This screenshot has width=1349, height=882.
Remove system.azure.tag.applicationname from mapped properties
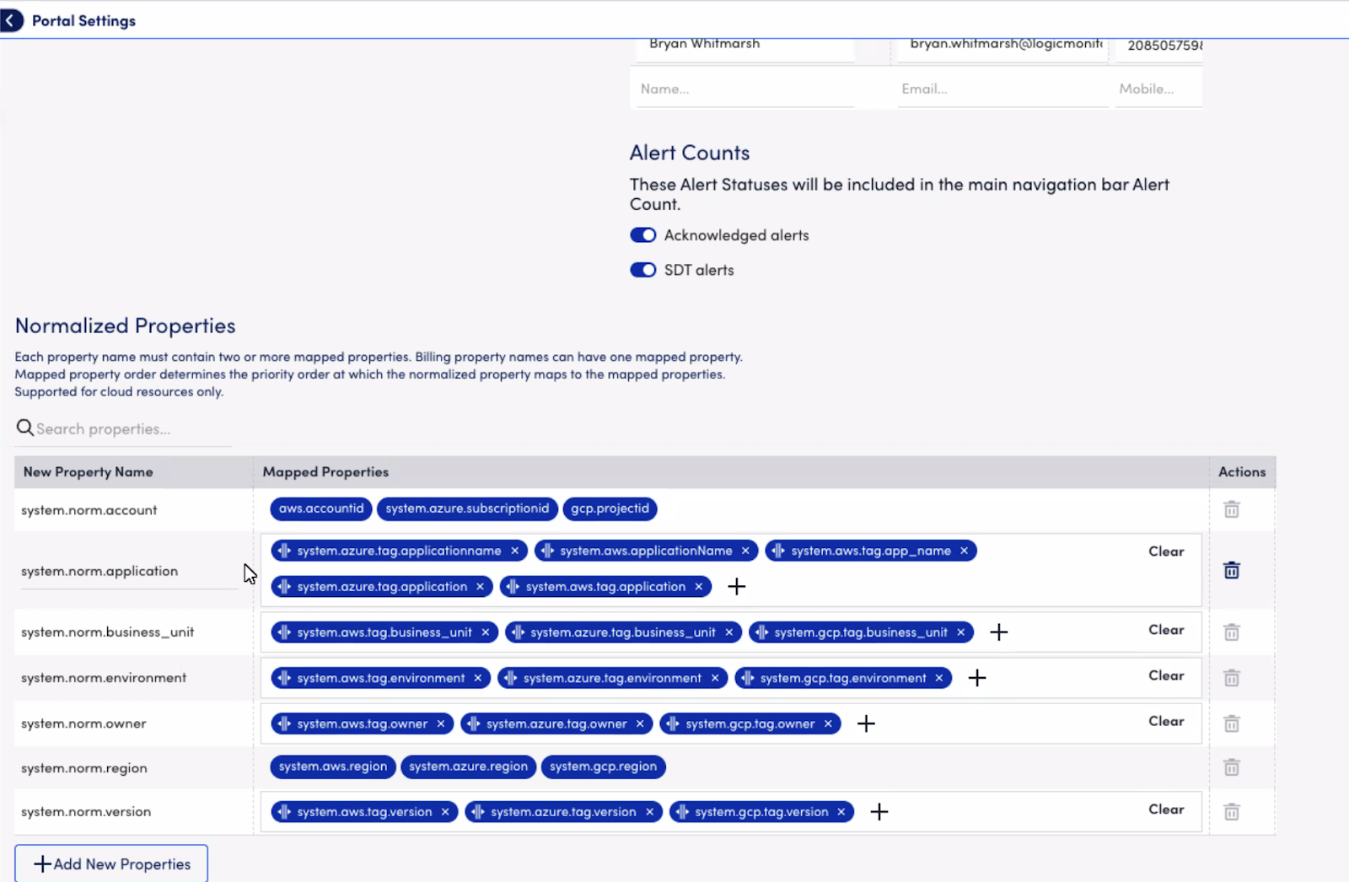click(x=515, y=550)
